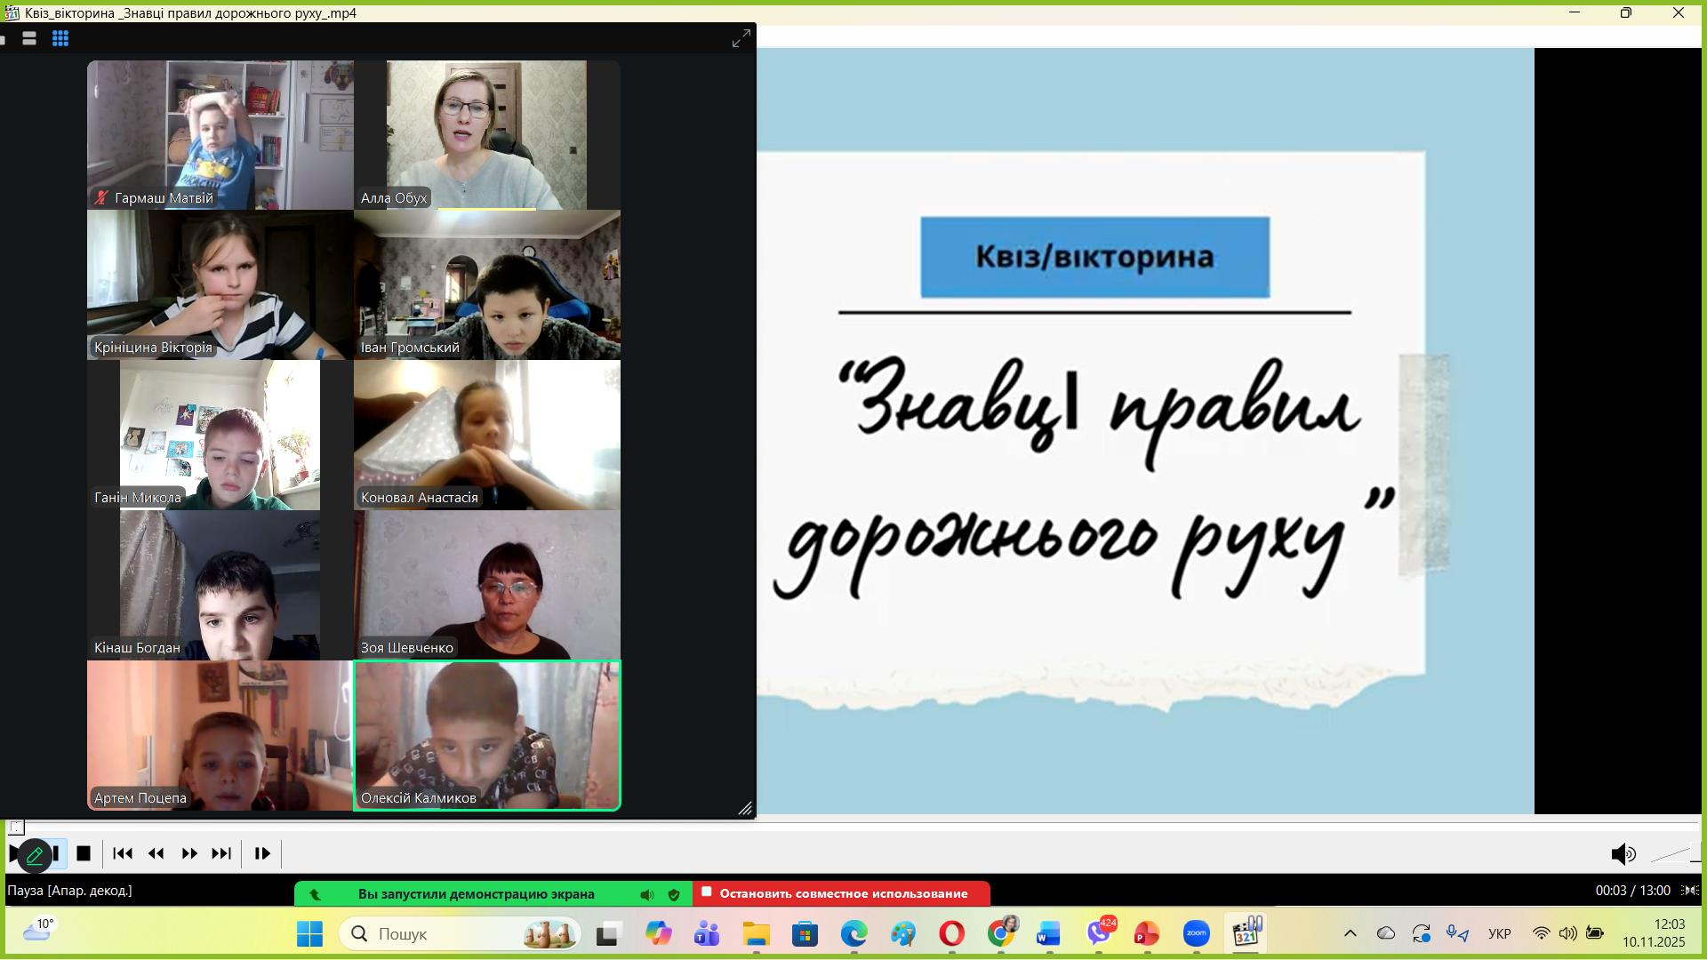Rewind the video
The image size is (1707, 960).
[x=156, y=853]
